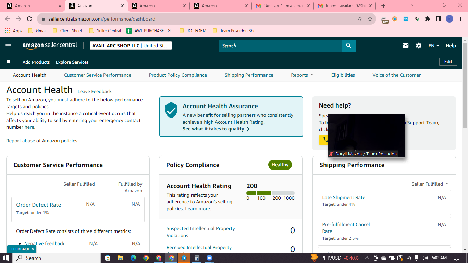The image size is (468, 263).
Task: Bookmark this page with the star icon
Action: (x=370, y=19)
